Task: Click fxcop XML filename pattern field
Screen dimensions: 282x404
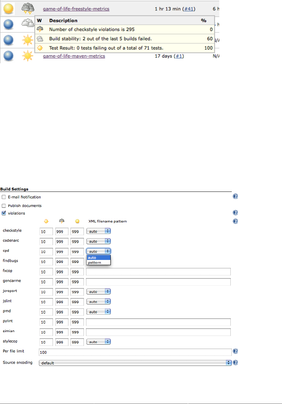Action: pos(158,272)
